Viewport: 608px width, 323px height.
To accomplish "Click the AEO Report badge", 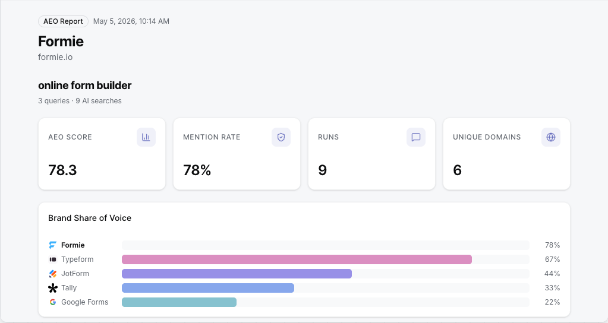I will (x=63, y=21).
